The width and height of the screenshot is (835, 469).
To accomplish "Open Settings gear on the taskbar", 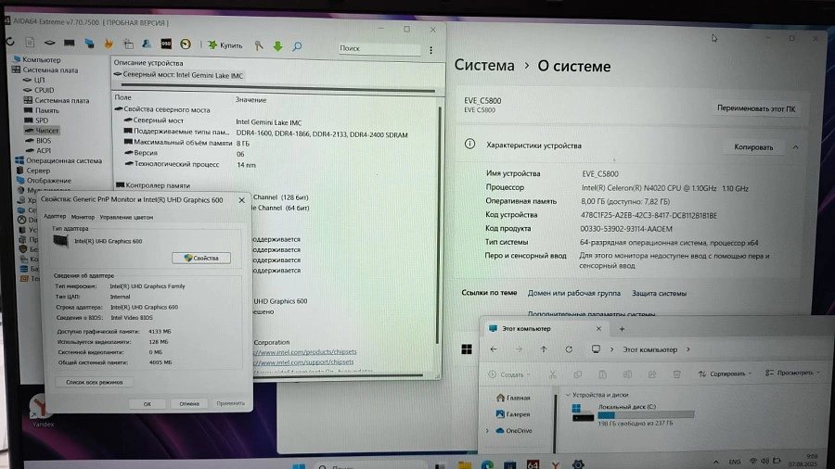I will pos(578,464).
